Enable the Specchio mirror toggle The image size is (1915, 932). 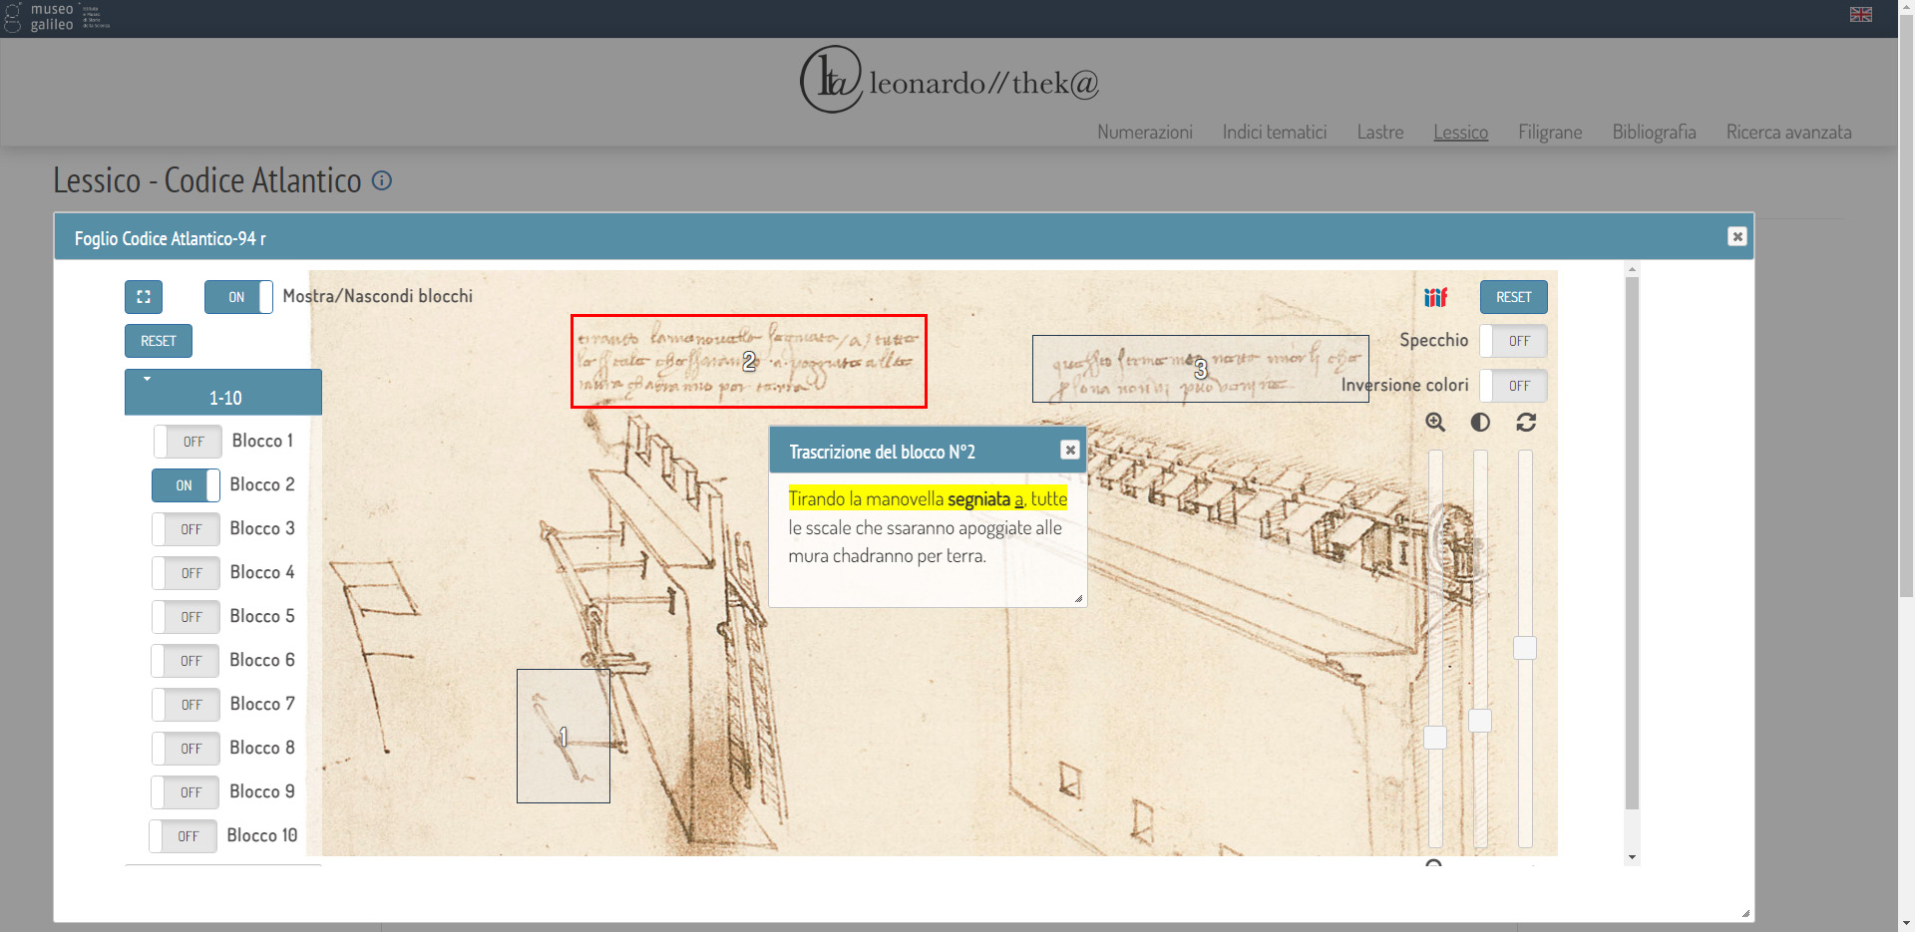[x=1513, y=341]
